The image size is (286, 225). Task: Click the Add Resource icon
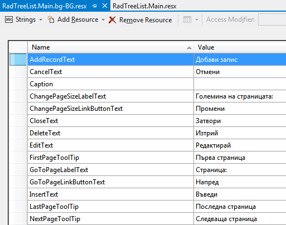pos(51,19)
